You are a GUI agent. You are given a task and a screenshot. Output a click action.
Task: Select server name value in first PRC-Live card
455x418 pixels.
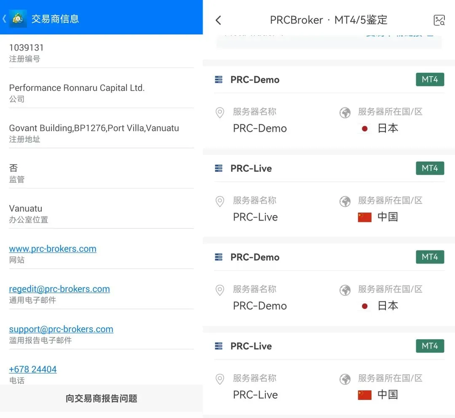click(x=255, y=217)
